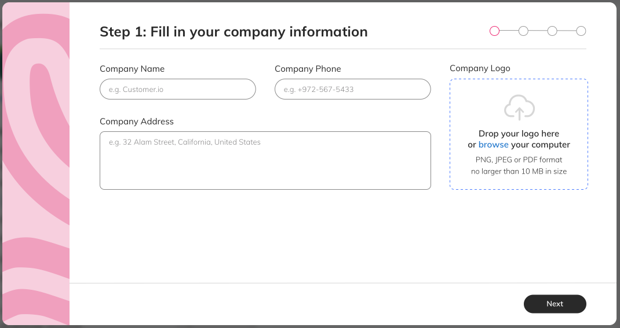
Task: Focus the Company Name input field
Action: (177, 89)
